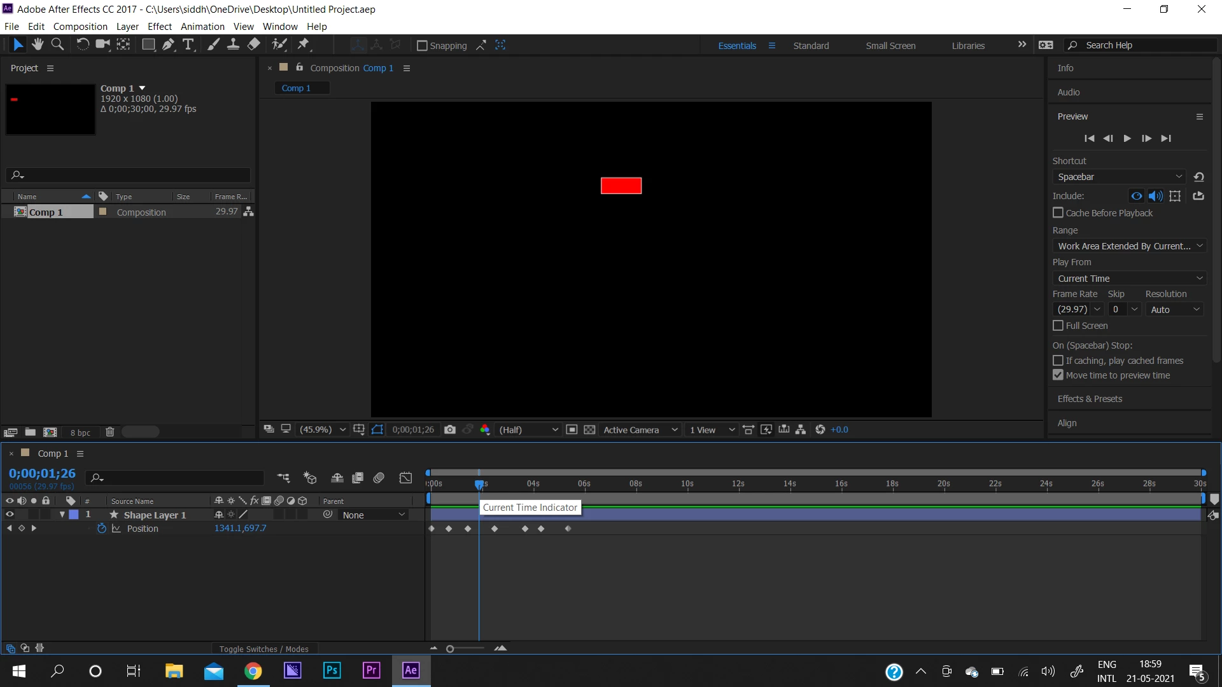
Task: Switch to the Standard workspace
Action: (811, 46)
